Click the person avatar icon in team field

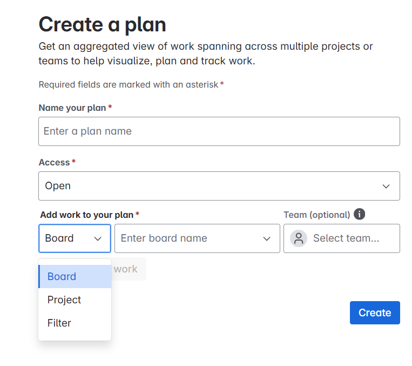(x=299, y=238)
